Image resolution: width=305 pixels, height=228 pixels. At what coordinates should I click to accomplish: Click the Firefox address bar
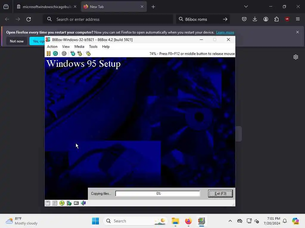pos(108,19)
